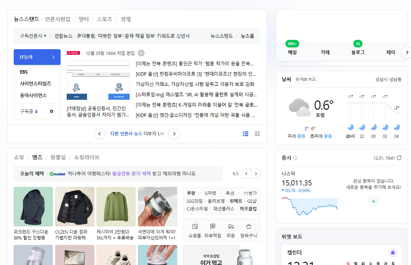Visit the 하프클럽 shop link
Viewport: 411px width, 265px height.
248,209
